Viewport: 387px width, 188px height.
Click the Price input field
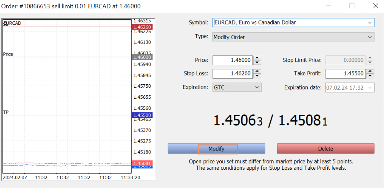pos(232,60)
